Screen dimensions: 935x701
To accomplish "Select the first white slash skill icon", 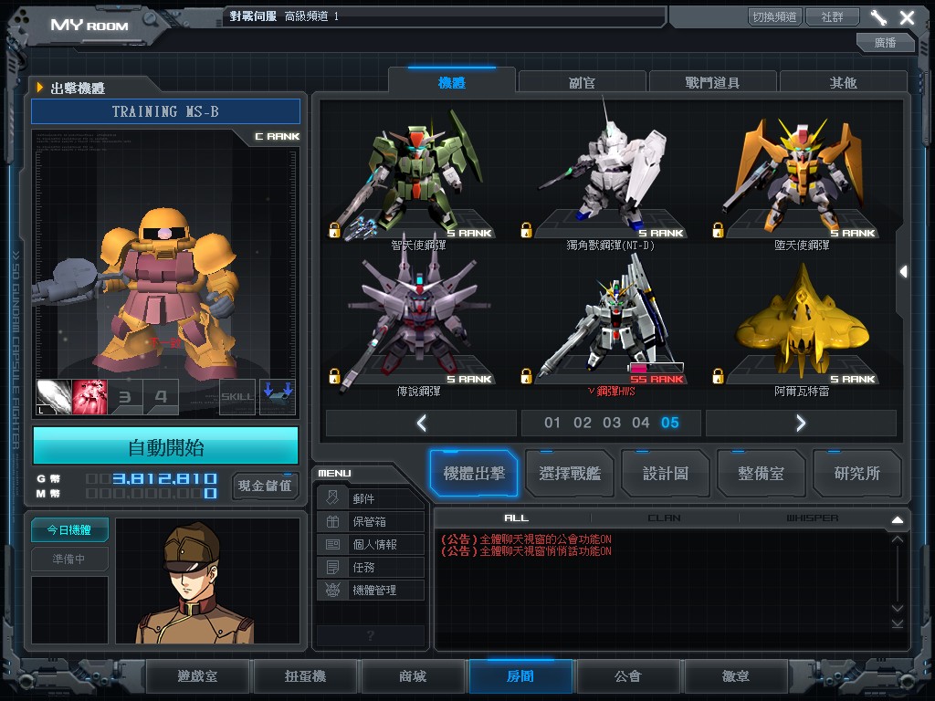I will [x=54, y=397].
